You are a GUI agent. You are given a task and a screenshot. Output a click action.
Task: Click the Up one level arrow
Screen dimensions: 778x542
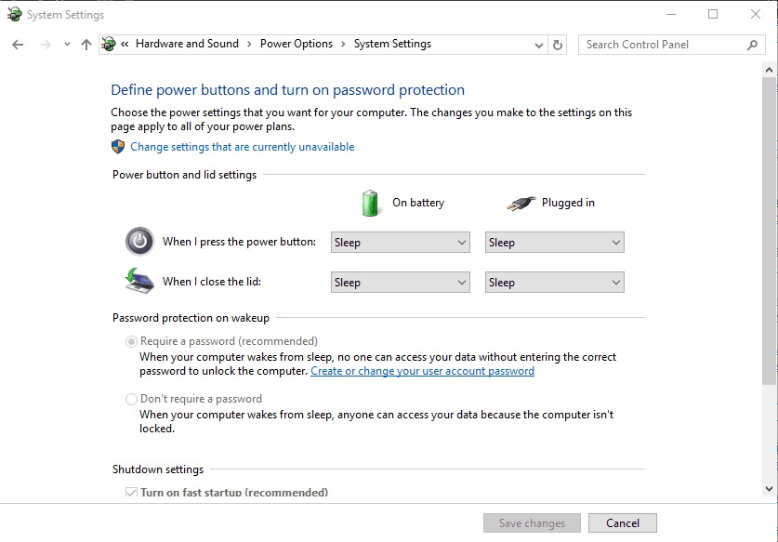coord(86,44)
